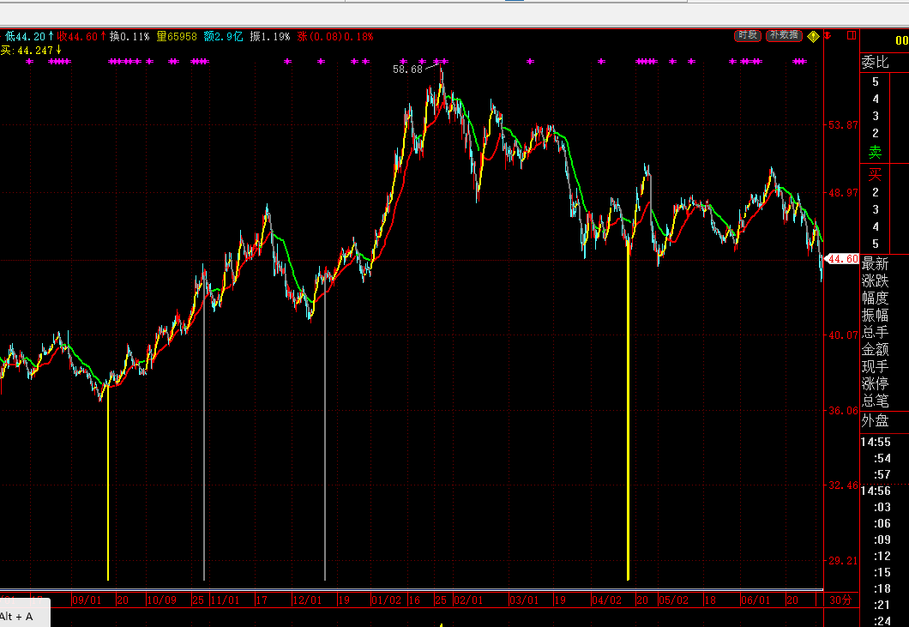Click the 03/01 date on the time axis

pyautogui.click(x=524, y=600)
